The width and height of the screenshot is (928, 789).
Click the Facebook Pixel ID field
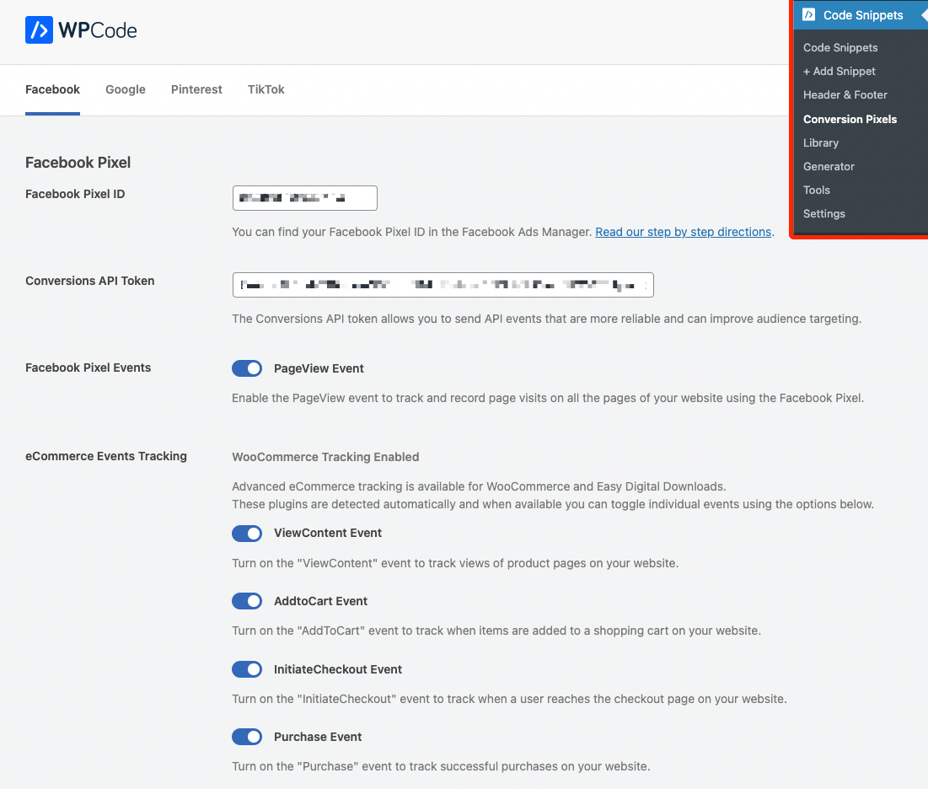click(x=304, y=198)
